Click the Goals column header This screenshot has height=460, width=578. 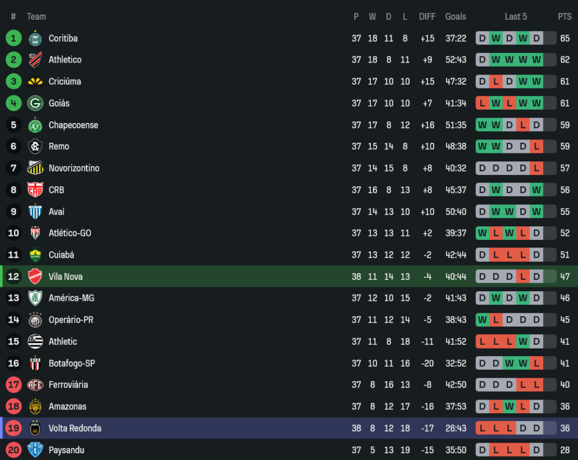(x=456, y=16)
